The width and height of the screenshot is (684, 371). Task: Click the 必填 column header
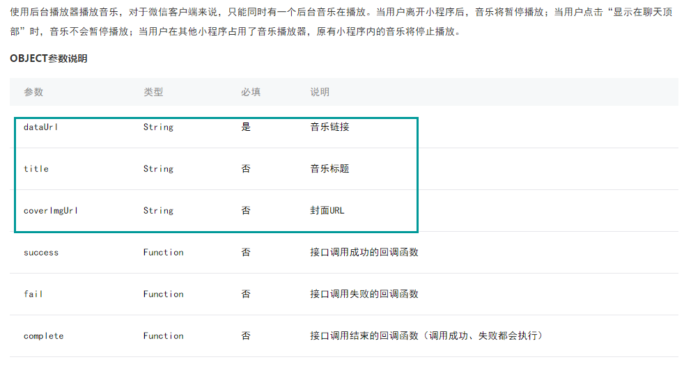coord(251,92)
